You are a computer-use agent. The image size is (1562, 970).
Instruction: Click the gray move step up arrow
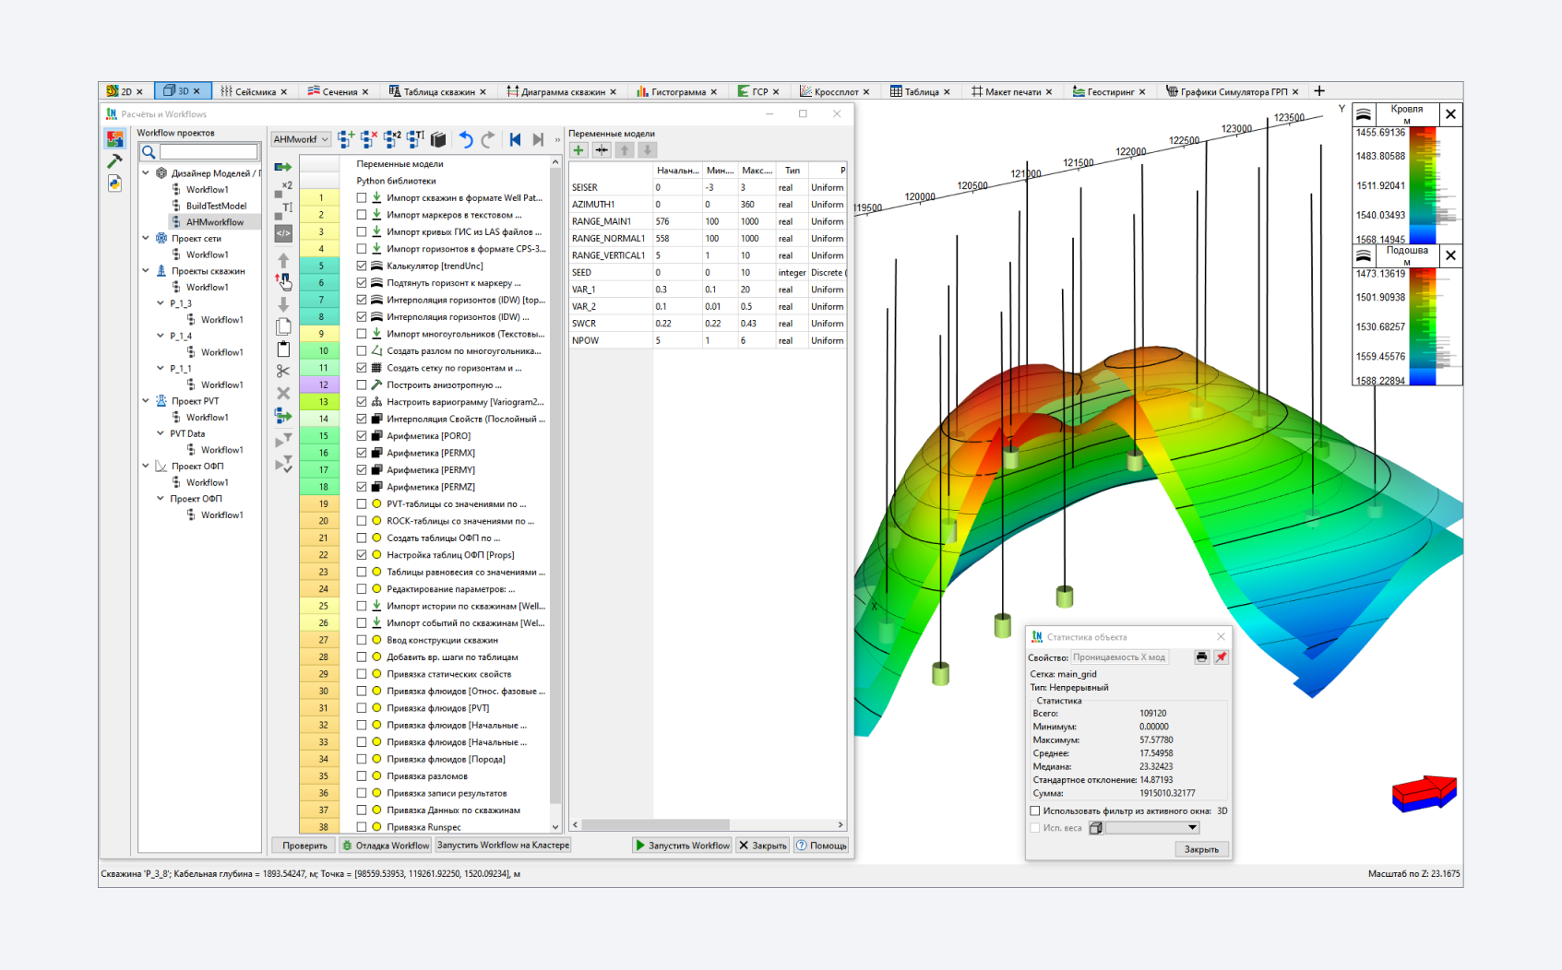coord(283,260)
